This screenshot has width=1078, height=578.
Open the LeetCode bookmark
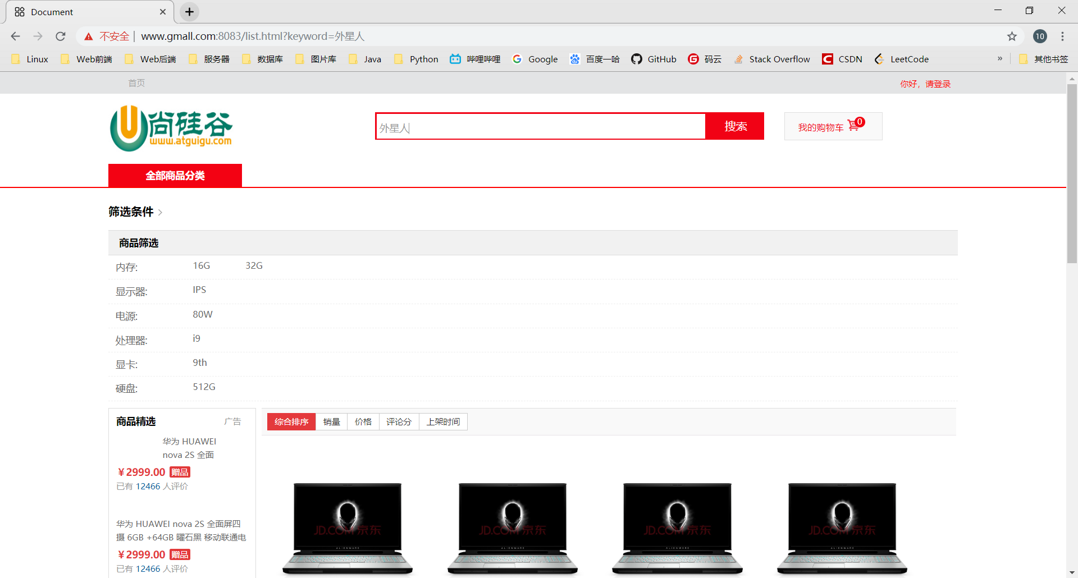(x=902, y=59)
